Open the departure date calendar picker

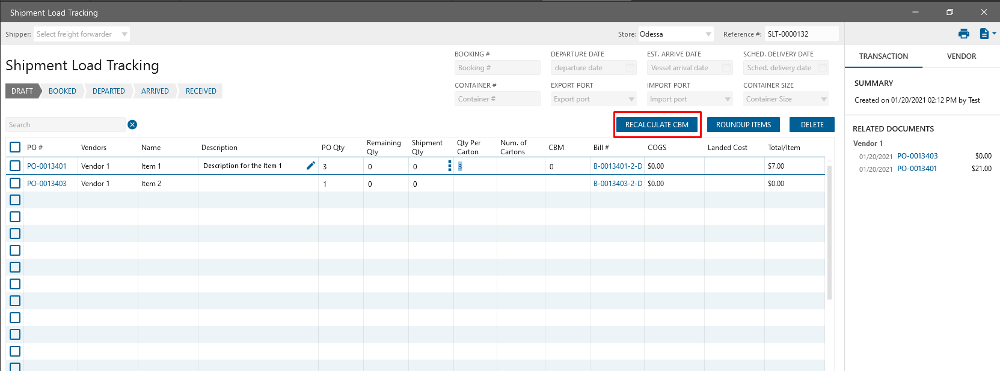(x=630, y=68)
